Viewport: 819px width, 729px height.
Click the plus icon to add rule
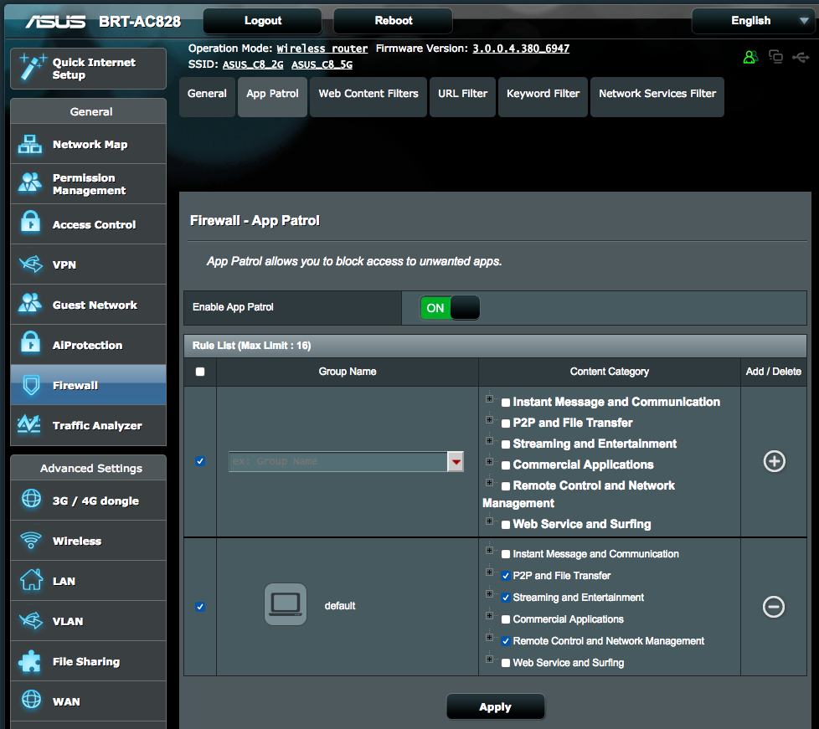click(774, 461)
